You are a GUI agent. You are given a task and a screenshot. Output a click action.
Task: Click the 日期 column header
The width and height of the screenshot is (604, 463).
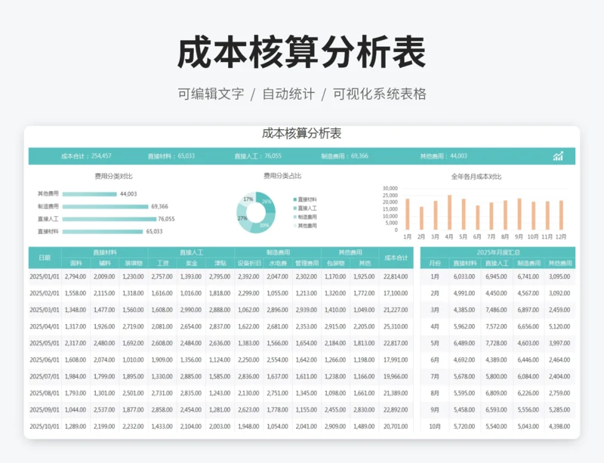(x=45, y=258)
